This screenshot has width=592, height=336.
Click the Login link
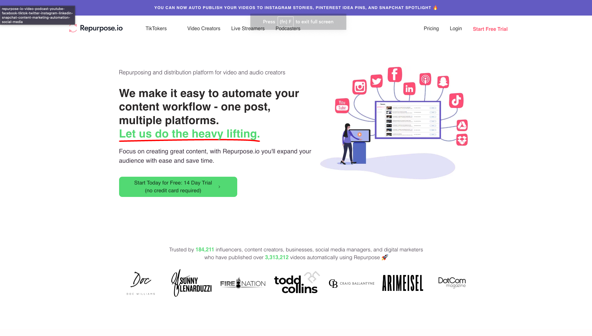pos(456,29)
